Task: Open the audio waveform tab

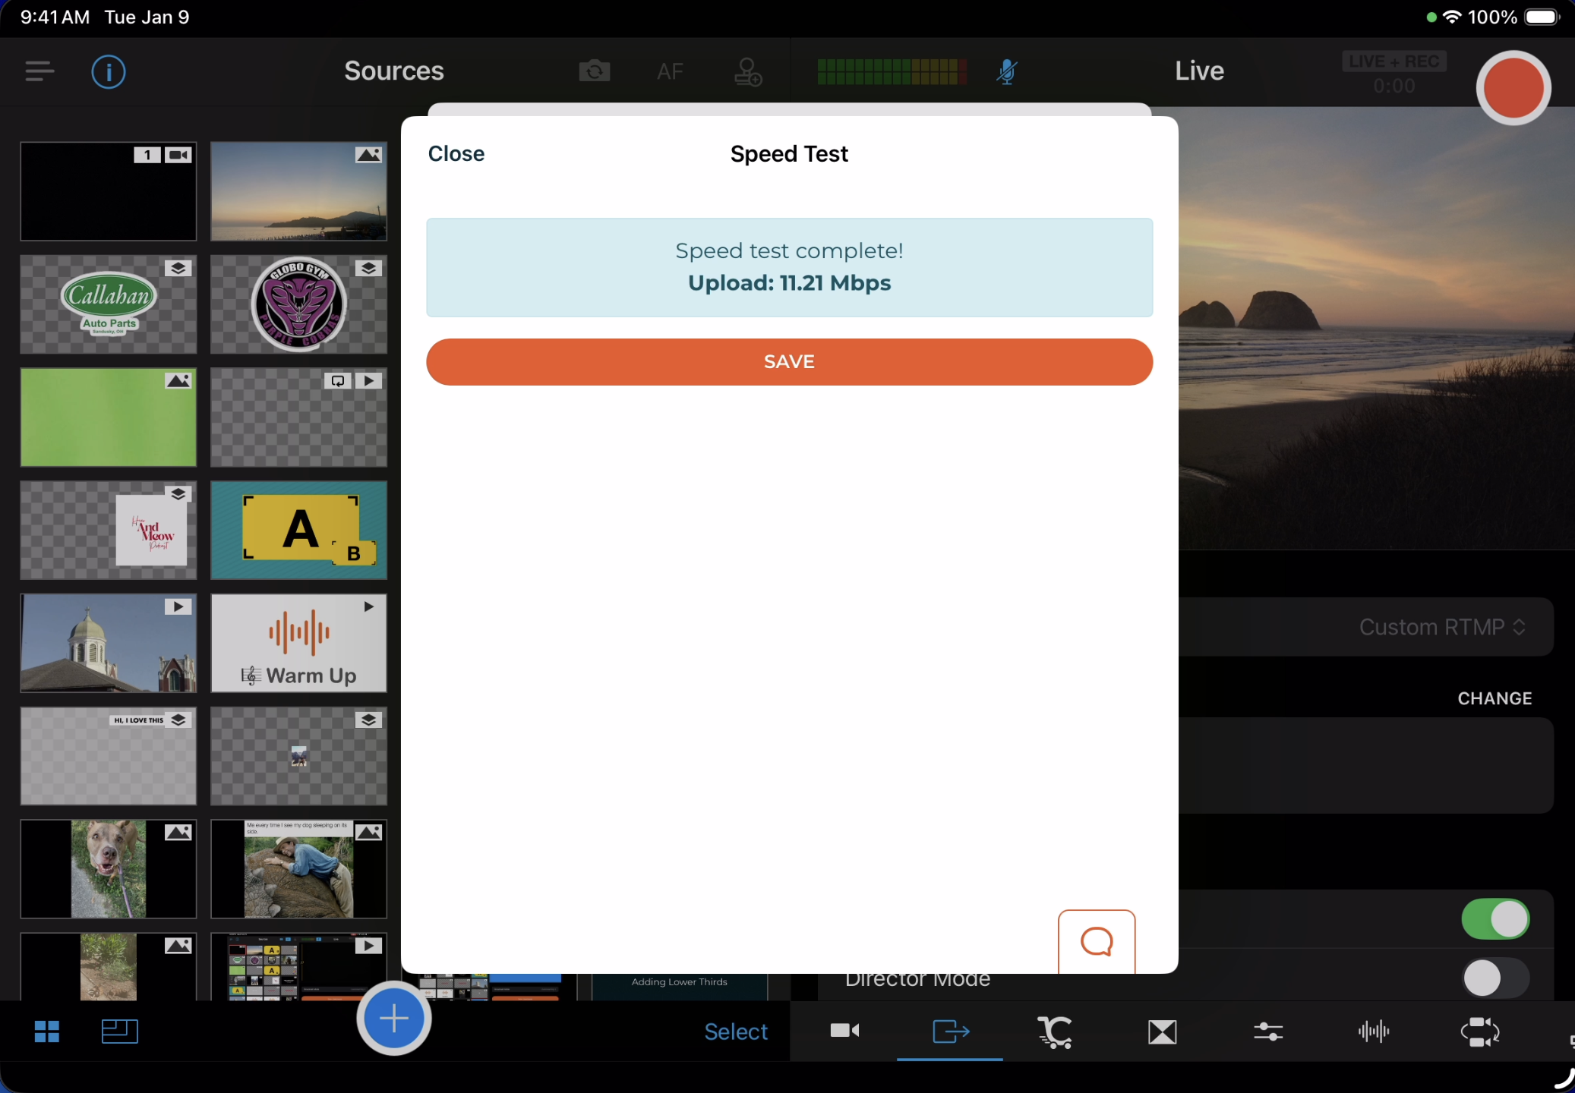Action: 1374,1032
